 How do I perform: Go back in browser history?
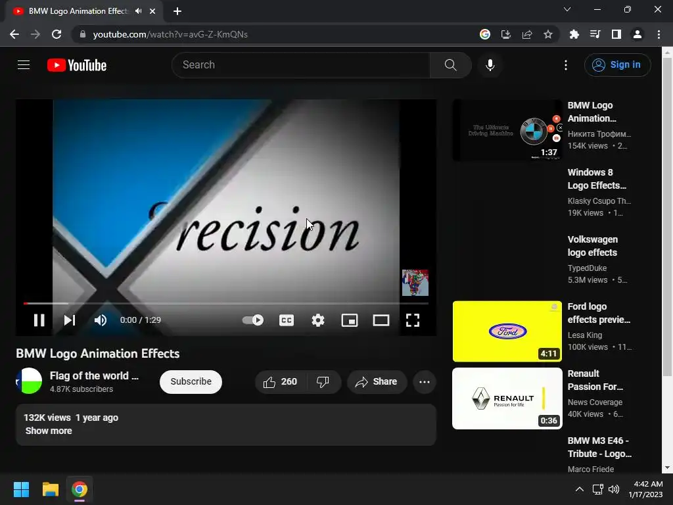pyautogui.click(x=14, y=34)
